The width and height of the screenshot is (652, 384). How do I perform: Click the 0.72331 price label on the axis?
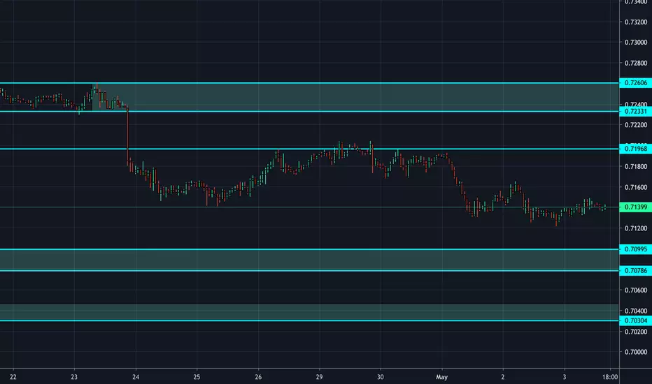[635, 111]
